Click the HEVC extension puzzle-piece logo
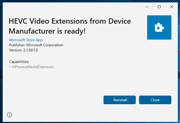The width and height of the screenshot is (180, 123). coord(159,27)
